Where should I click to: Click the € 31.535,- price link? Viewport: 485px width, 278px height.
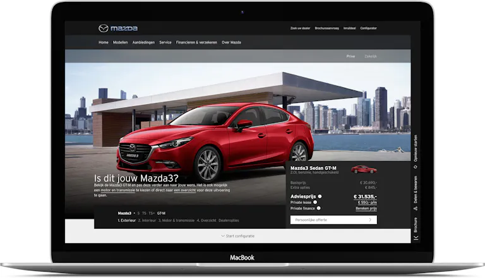365,196
